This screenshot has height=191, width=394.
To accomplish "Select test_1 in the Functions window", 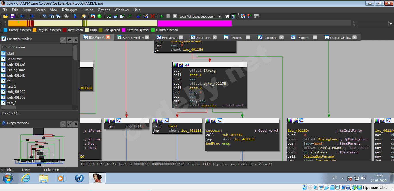I will click(x=12, y=86).
